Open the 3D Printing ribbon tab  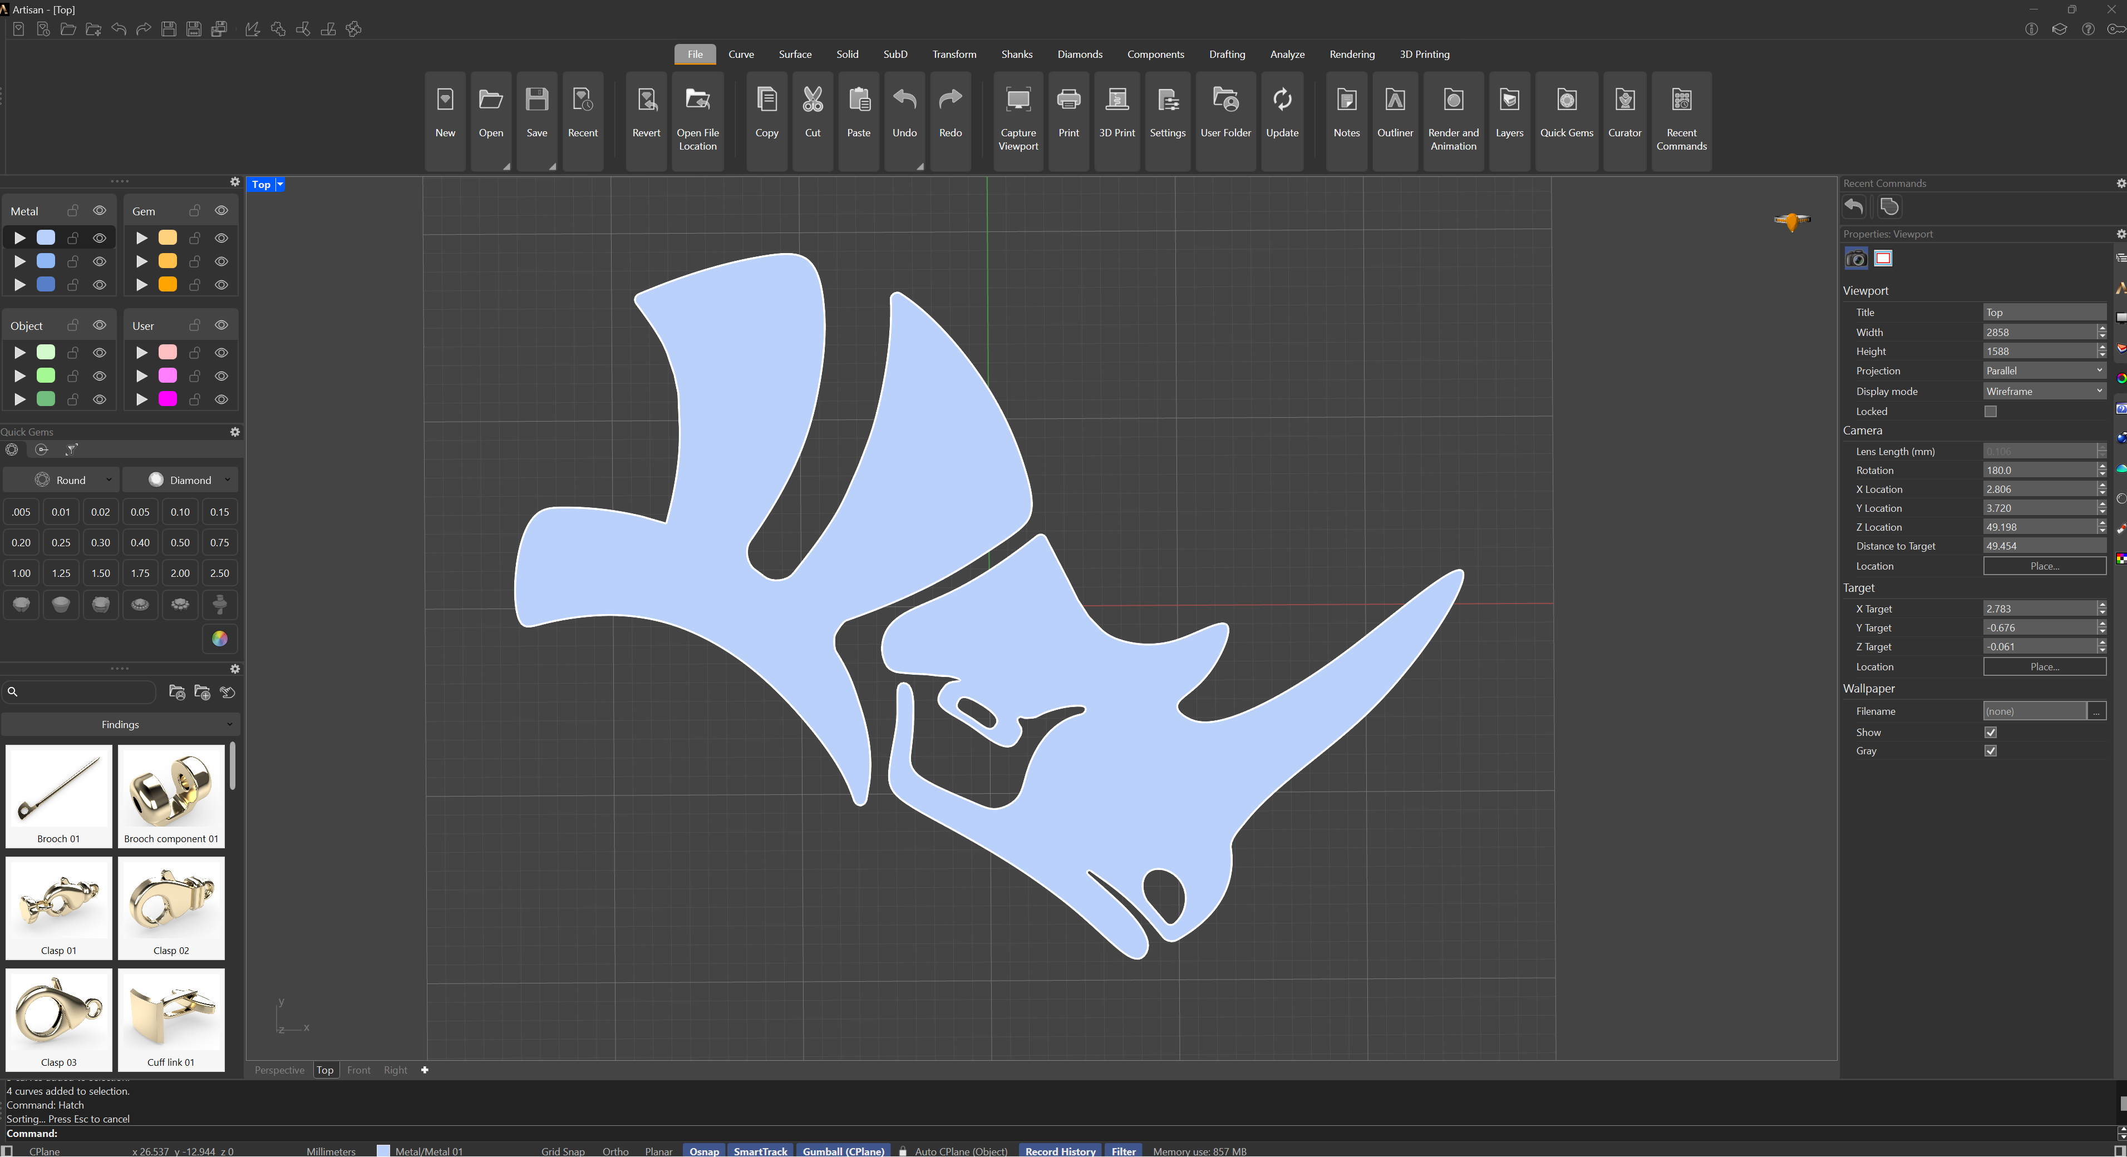[x=1424, y=55]
